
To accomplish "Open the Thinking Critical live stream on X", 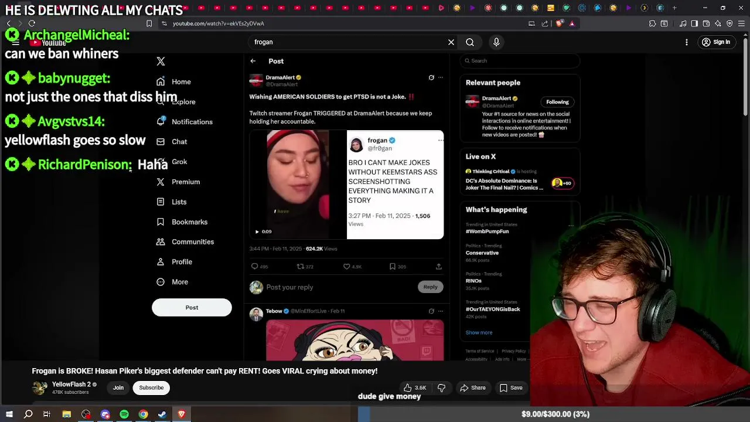I will (x=519, y=181).
